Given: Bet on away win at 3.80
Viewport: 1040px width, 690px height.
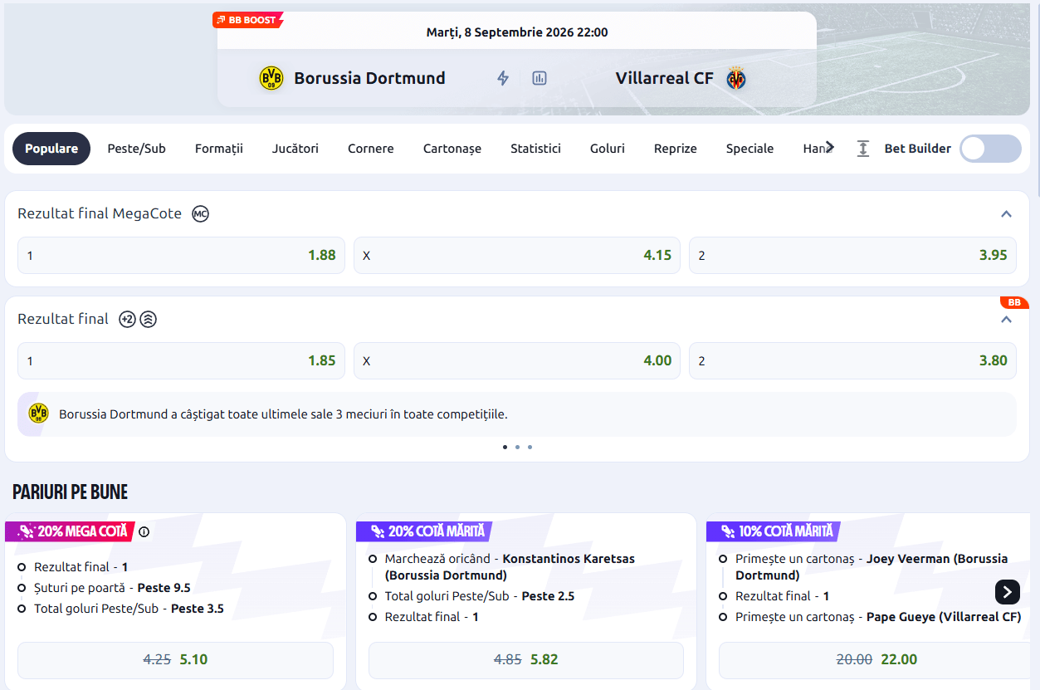Looking at the screenshot, I should pos(852,361).
